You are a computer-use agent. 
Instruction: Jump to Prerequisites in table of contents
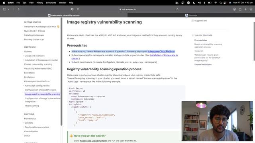tap(201, 40)
